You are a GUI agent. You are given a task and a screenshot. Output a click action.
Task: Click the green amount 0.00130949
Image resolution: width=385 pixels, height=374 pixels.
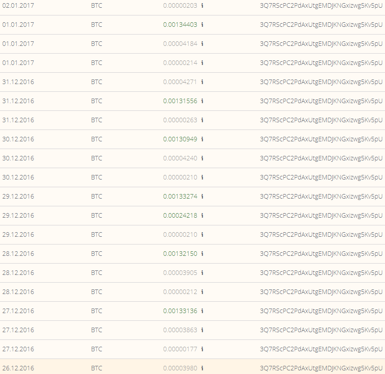coord(180,139)
